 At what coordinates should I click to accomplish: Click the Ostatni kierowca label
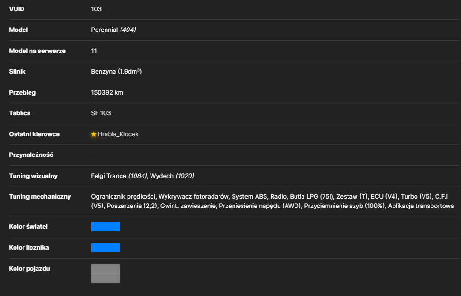(34, 134)
